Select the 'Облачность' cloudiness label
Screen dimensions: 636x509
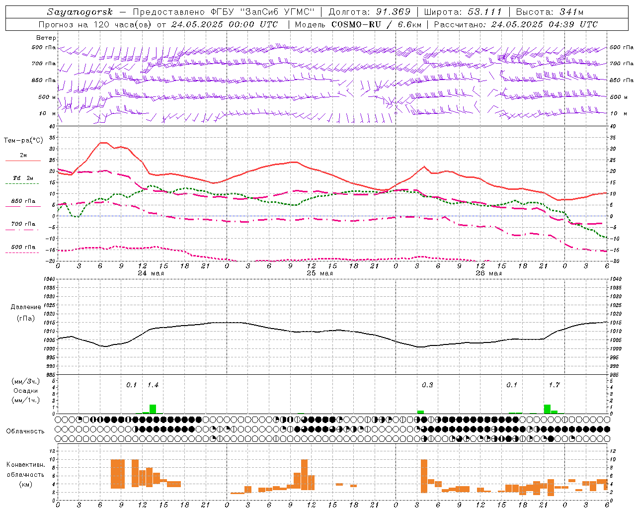[25, 431]
